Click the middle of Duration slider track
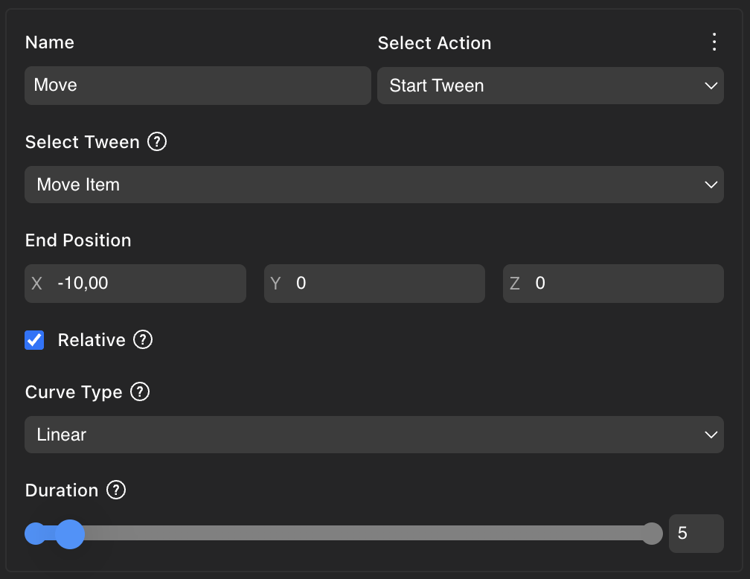 pos(344,534)
